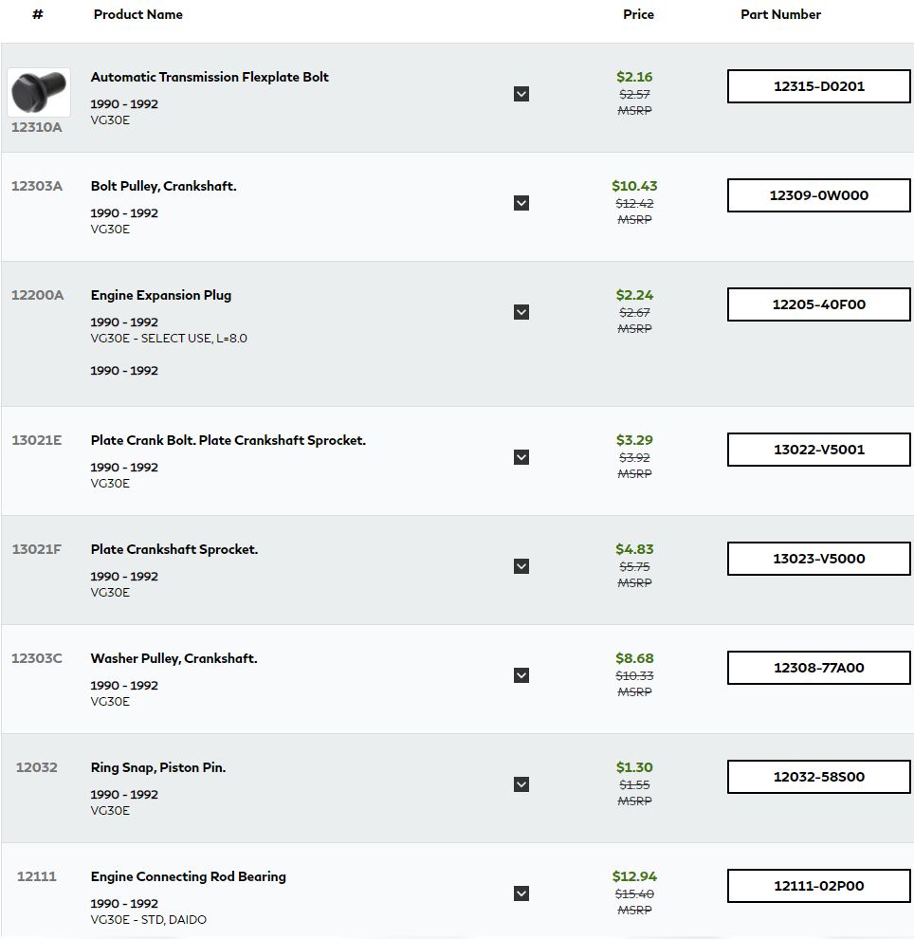This screenshot has height=939, width=914.
Task: Expand the Washer Pulley, Crankshaft row chevron
Action: [521, 675]
